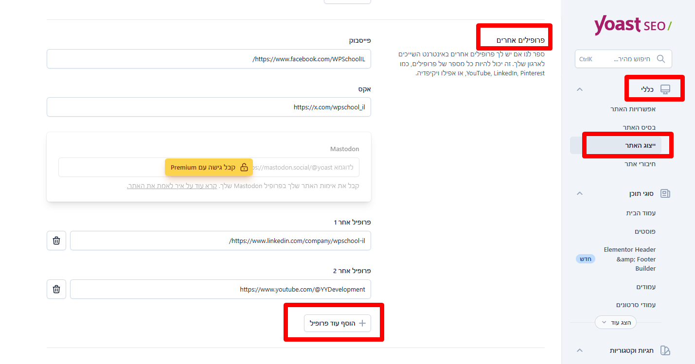The width and height of the screenshot is (695, 364).
Task: Expand the הצג עוד list
Action: 616,322
